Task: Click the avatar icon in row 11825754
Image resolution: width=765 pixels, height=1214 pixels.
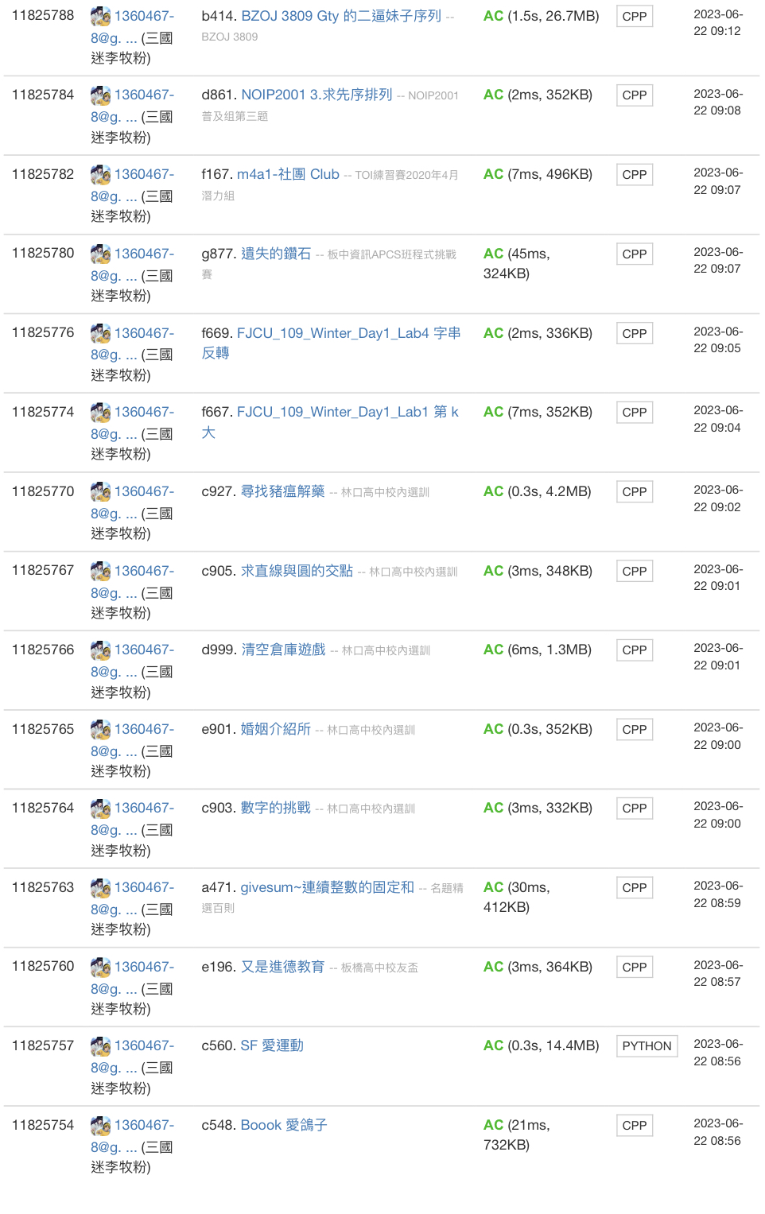Action: click(100, 1126)
